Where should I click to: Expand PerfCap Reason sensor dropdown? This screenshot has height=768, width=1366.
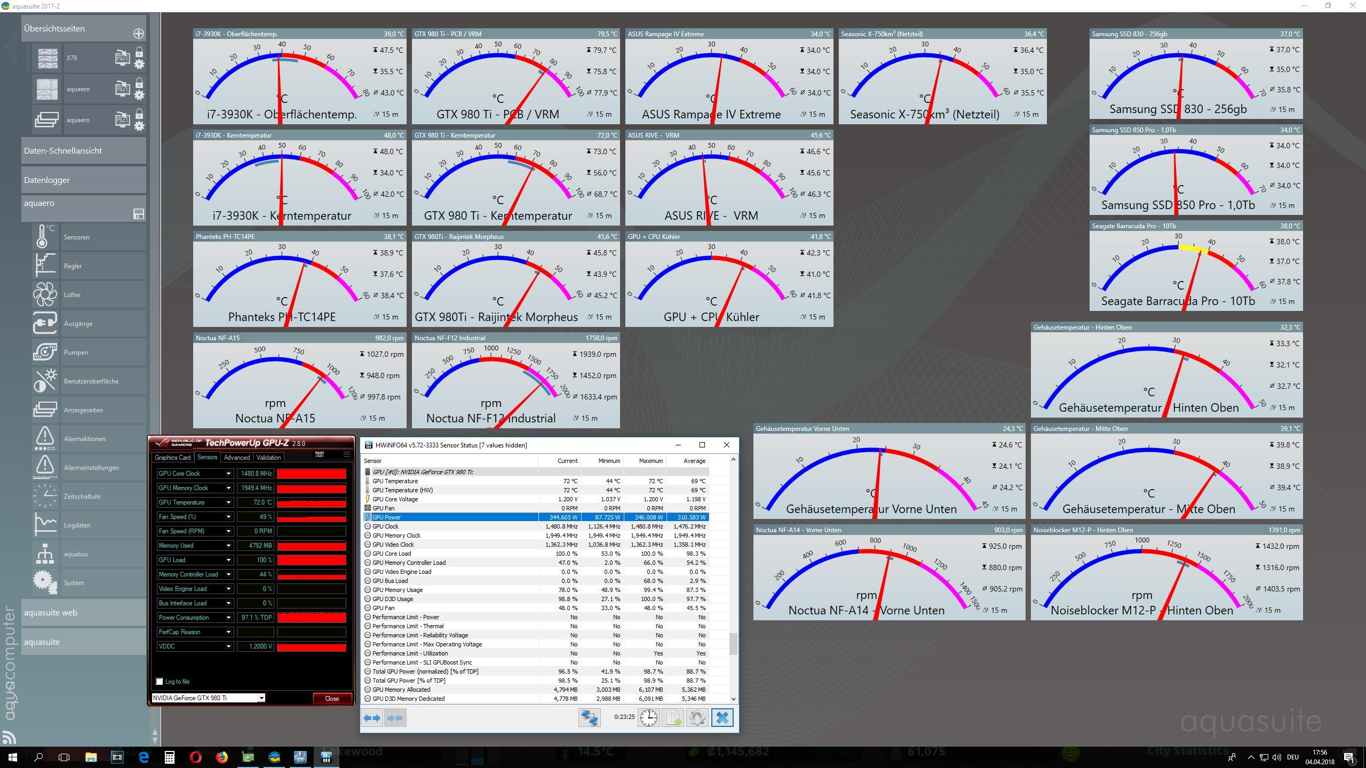click(x=228, y=632)
